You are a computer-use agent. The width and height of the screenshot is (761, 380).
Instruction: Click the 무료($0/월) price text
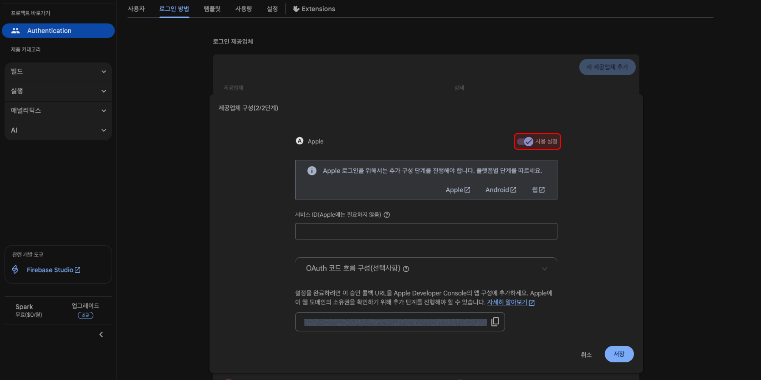pyautogui.click(x=29, y=315)
